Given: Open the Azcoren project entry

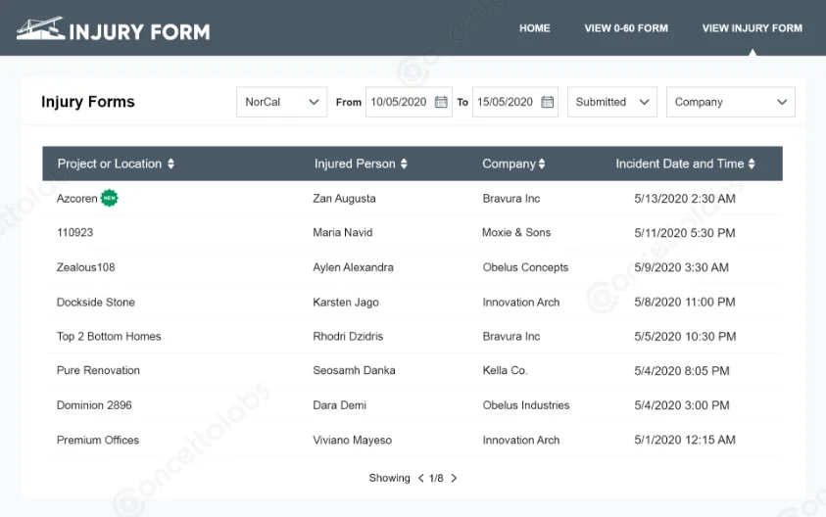Looking at the screenshot, I should (76, 199).
